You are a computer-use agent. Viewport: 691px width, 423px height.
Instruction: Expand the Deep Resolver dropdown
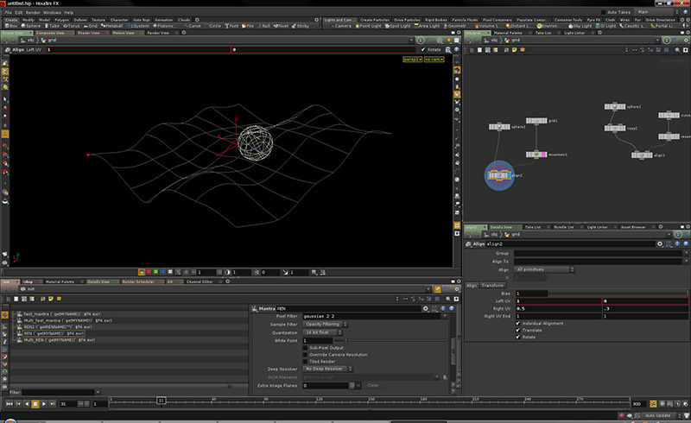[325, 369]
